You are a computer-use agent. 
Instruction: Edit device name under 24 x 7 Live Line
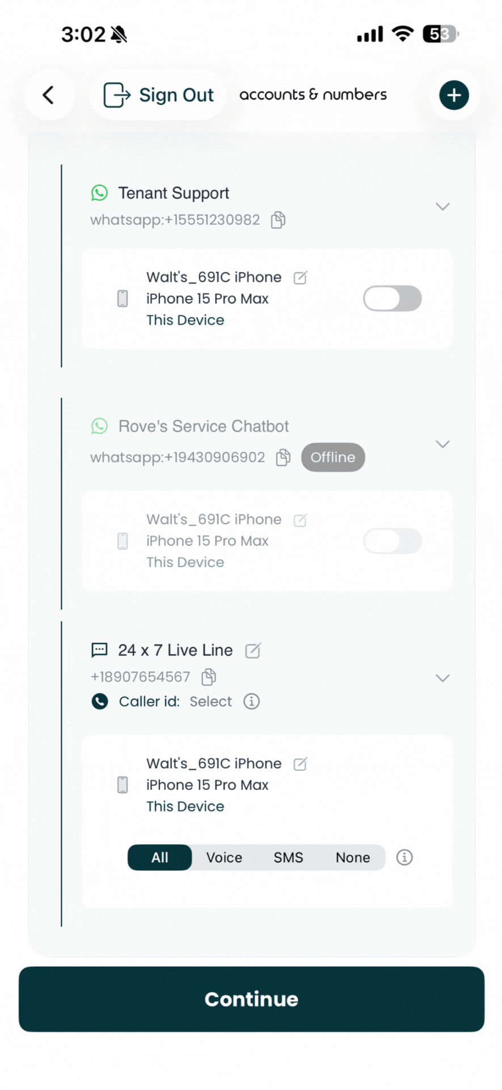300,764
